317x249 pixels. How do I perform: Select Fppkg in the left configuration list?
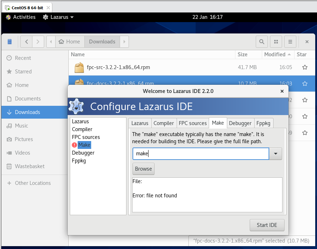pos(79,161)
